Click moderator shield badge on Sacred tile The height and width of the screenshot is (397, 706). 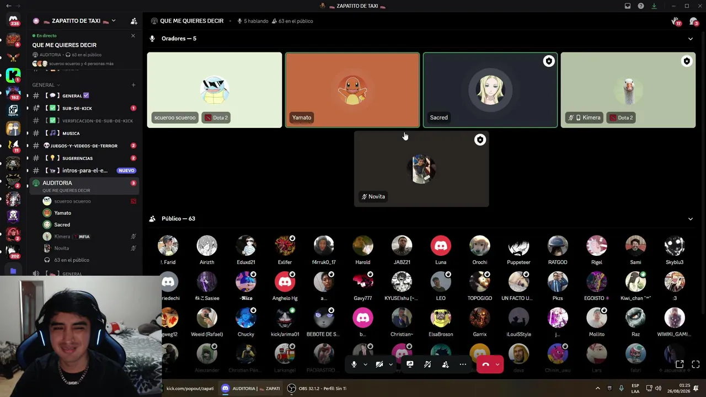click(548, 61)
